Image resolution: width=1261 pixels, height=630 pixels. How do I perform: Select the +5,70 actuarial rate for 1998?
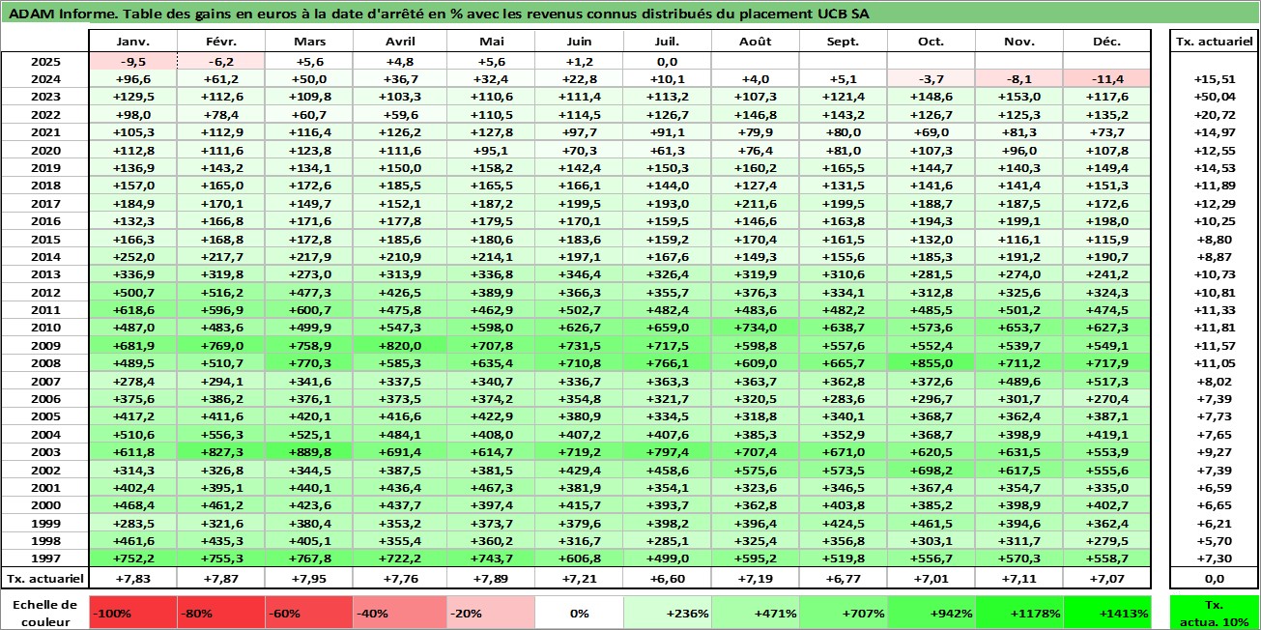point(1214,541)
